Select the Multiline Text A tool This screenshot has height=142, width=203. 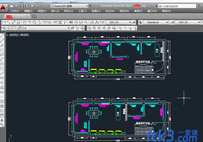[x=2, y=120]
